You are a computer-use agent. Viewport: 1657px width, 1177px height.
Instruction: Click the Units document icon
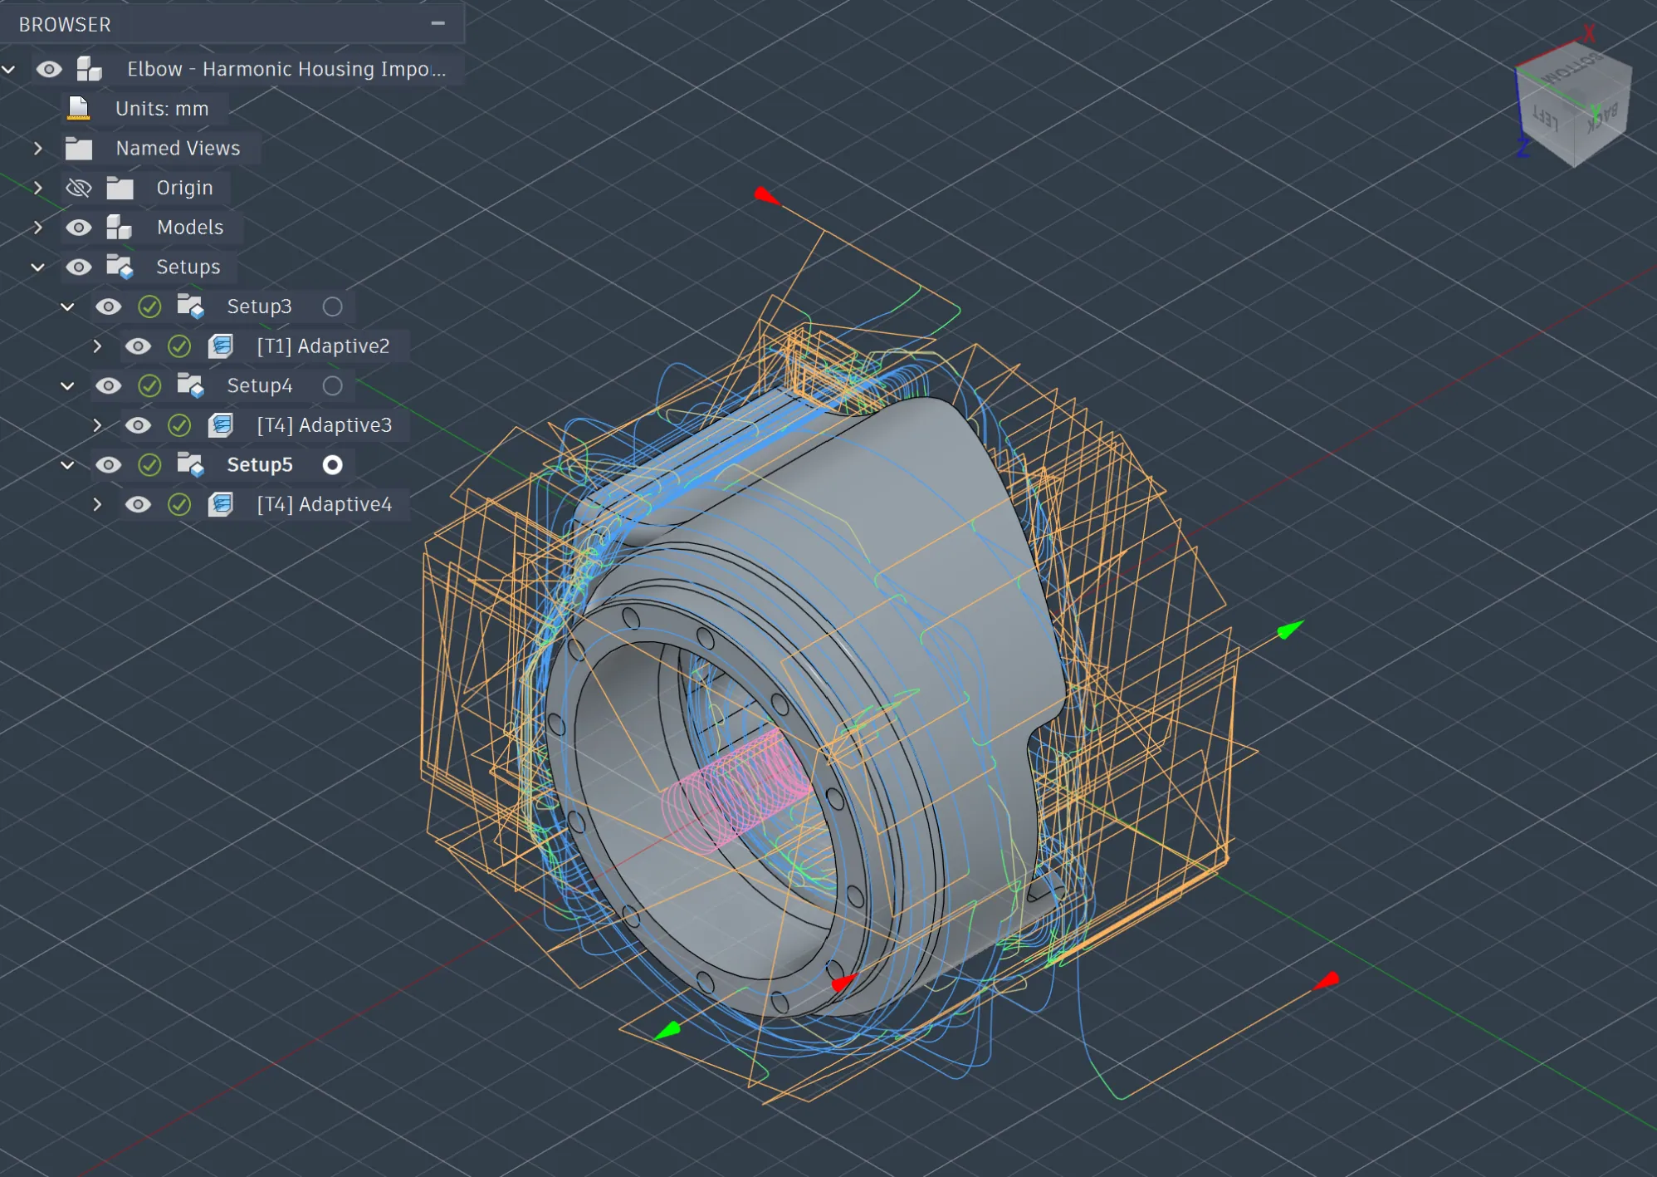pos(79,108)
